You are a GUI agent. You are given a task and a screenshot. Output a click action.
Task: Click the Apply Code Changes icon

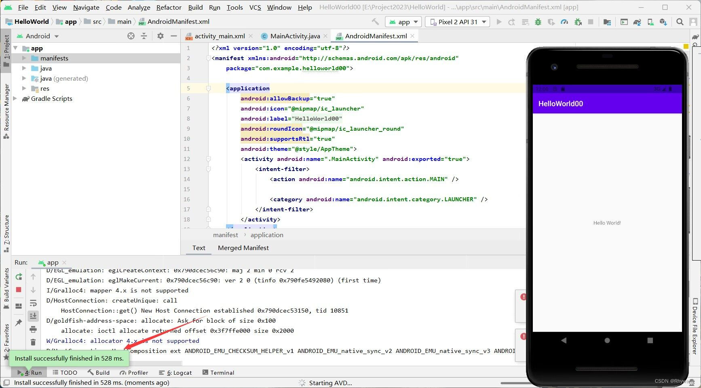525,22
